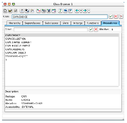The height and width of the screenshot is (123, 127).
Task: Click the icon right of the class red X
Action: point(121,17)
